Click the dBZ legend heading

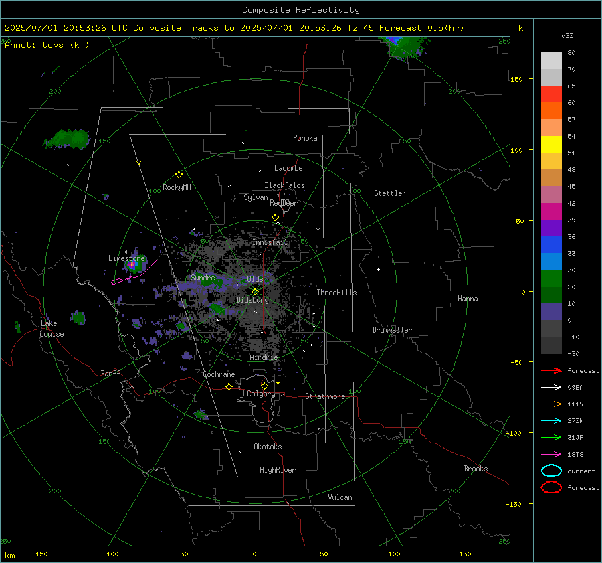567,36
